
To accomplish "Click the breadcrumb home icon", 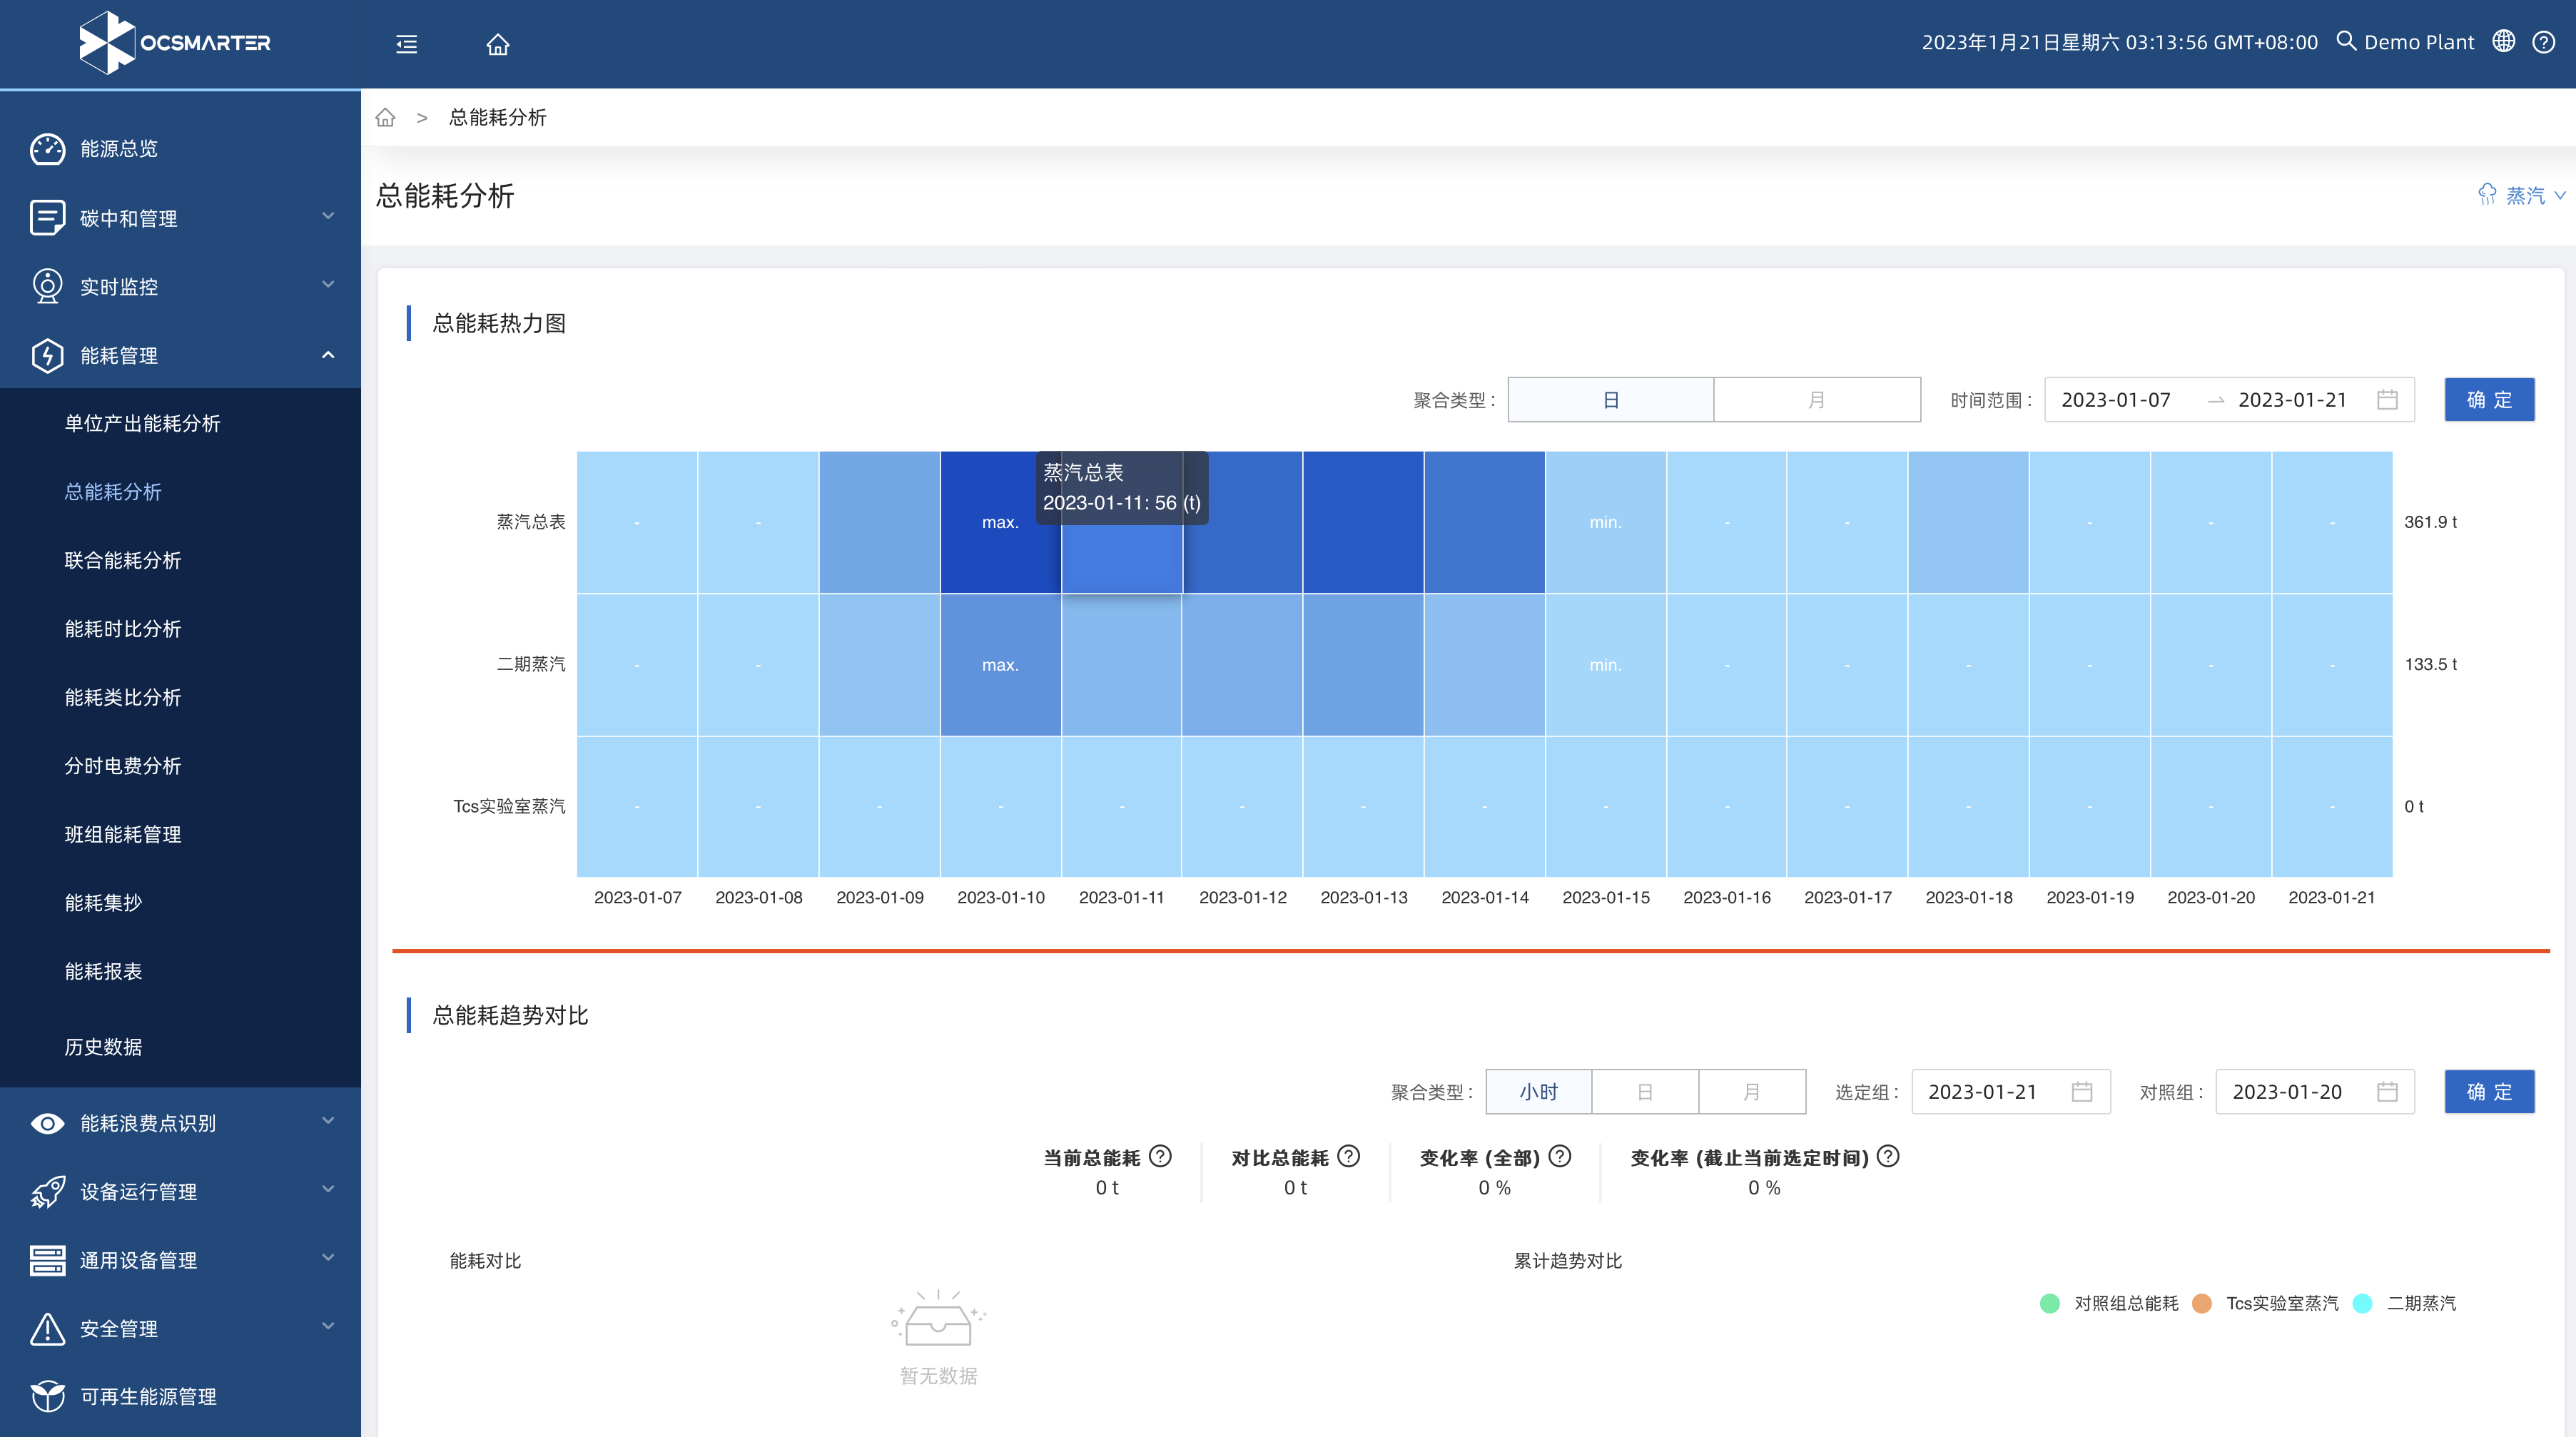I will (385, 118).
